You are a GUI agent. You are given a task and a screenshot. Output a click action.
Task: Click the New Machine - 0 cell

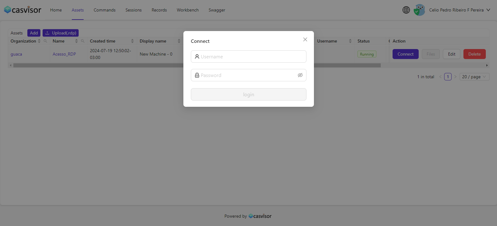pyautogui.click(x=156, y=54)
